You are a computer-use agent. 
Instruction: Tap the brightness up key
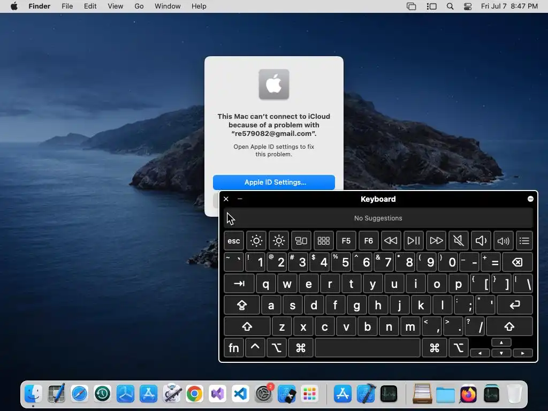coord(278,241)
